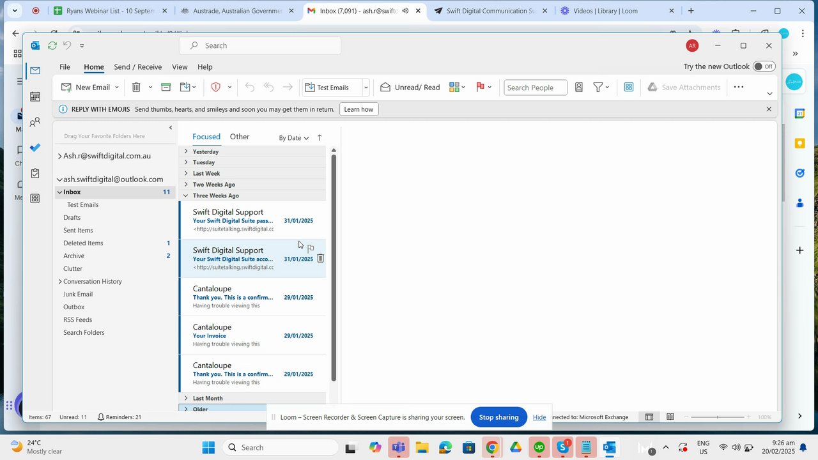Collapse the folder pane arrow

coord(171,128)
